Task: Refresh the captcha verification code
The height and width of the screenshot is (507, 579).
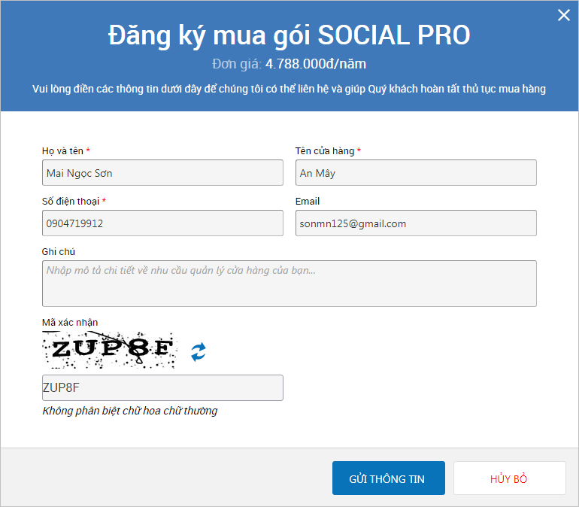Action: 198,351
